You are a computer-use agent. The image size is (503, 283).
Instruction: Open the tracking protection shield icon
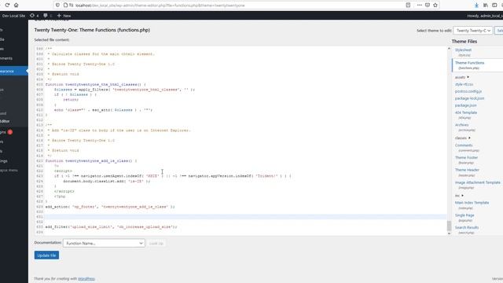point(57,6)
